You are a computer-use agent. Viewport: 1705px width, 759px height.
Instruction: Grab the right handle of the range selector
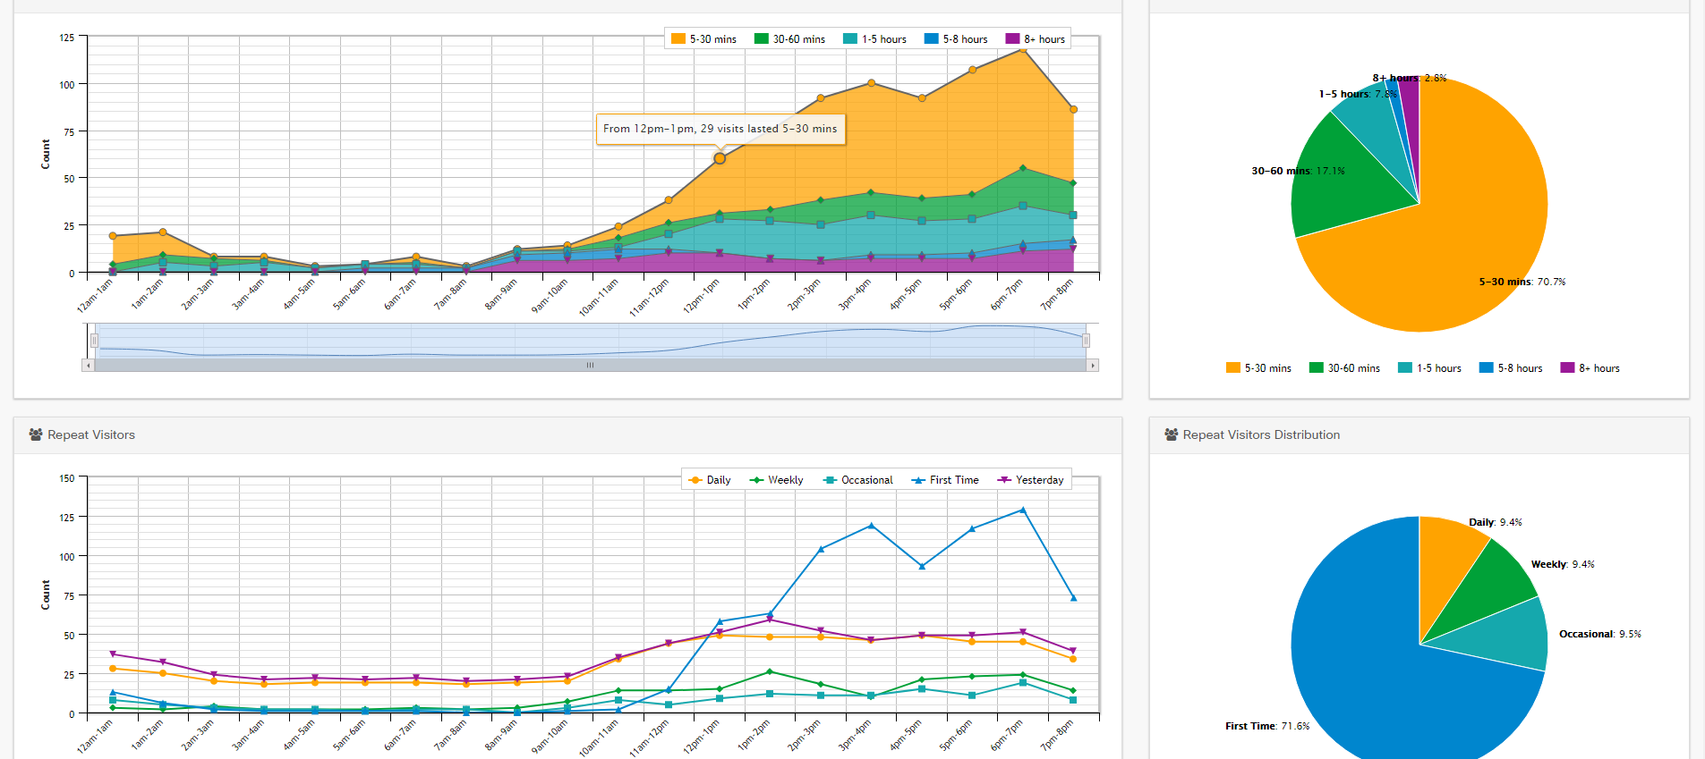(x=1086, y=341)
